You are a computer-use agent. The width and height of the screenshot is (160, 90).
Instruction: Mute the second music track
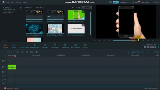click(x=5, y=83)
